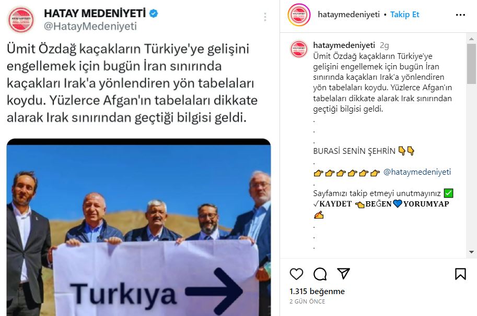Follow the account via Takip Et
Viewport: 477px width, 316px height.
(x=404, y=15)
